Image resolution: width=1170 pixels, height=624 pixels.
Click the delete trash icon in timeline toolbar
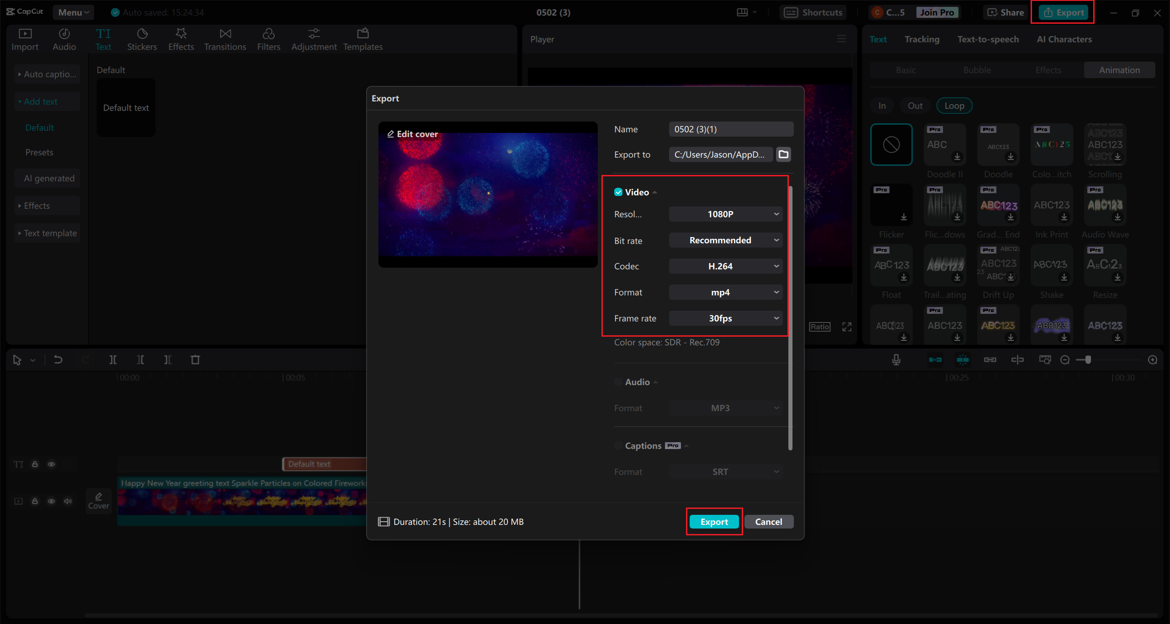click(195, 360)
